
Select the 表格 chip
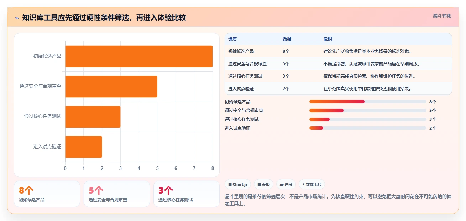click(x=263, y=184)
